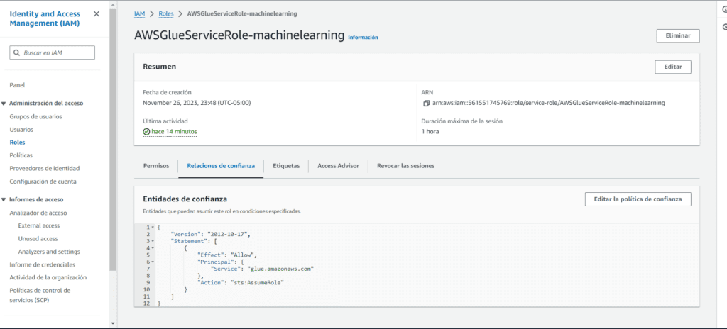727x329 pixels.
Task: Open the Información link next to role name
Action: coord(363,38)
